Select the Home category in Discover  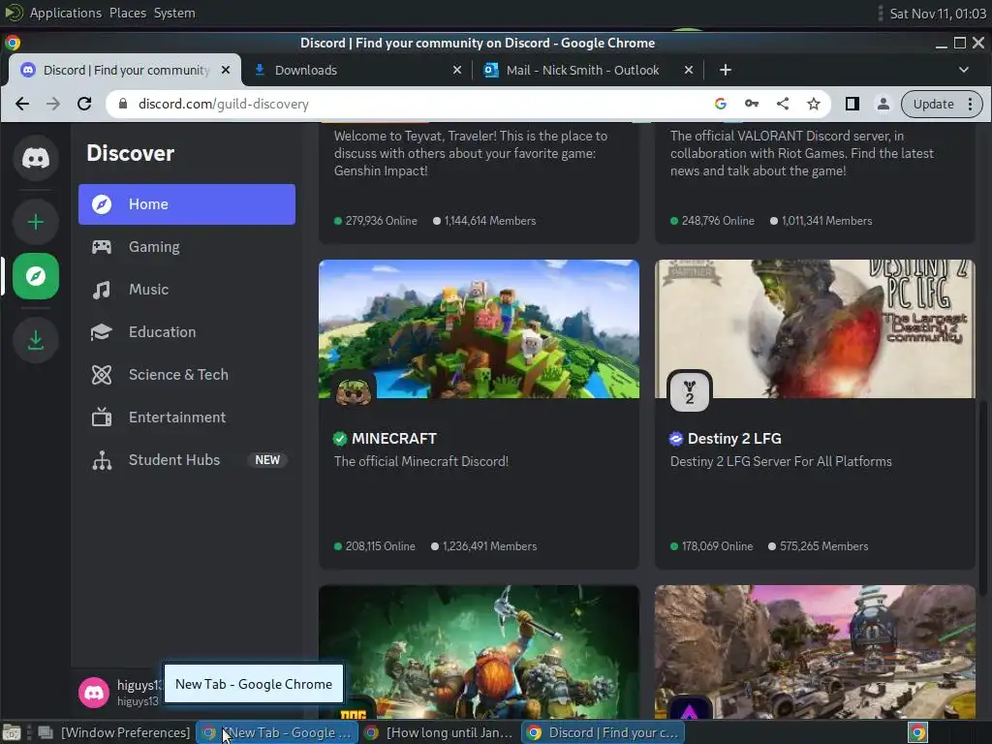coord(187,204)
